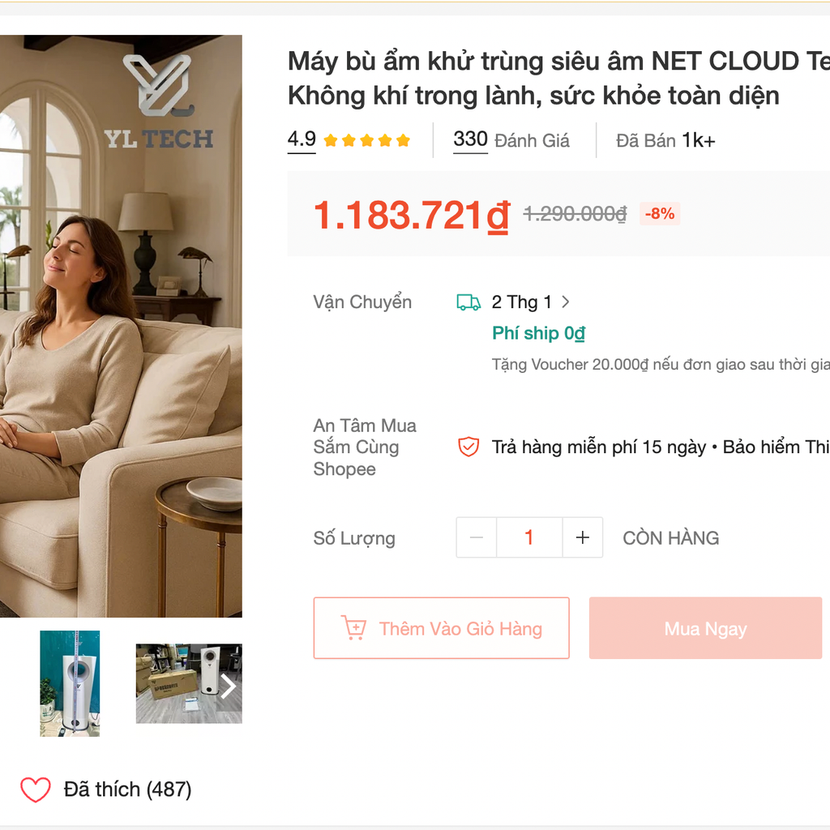Expand shipping date chevron next to 2 Thg 1

coord(565,302)
